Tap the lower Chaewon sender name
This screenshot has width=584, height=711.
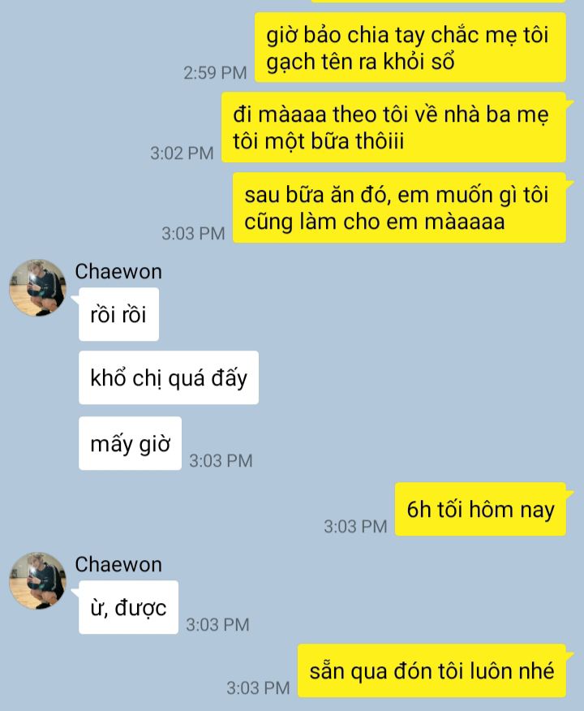[x=118, y=565]
